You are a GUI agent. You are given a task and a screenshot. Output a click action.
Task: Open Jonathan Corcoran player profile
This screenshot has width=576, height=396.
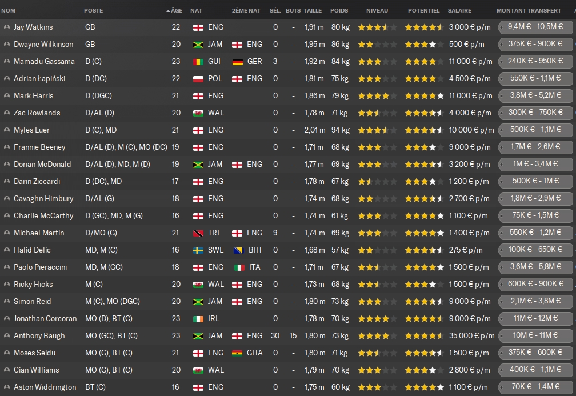[45, 318]
